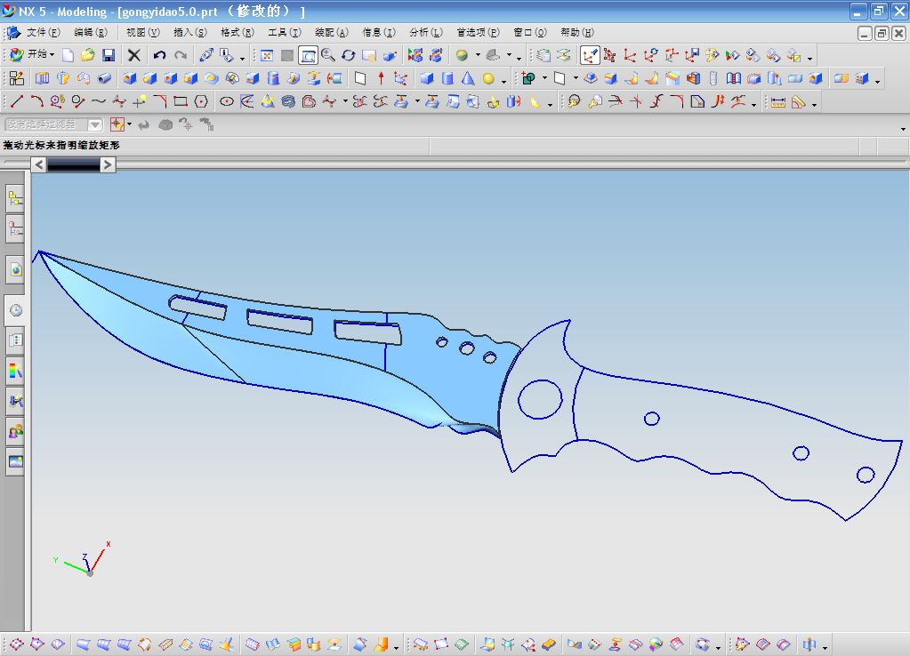This screenshot has width=910, height=656.
Task: Open the Part Navigator sidebar tab
Action: [x=15, y=229]
